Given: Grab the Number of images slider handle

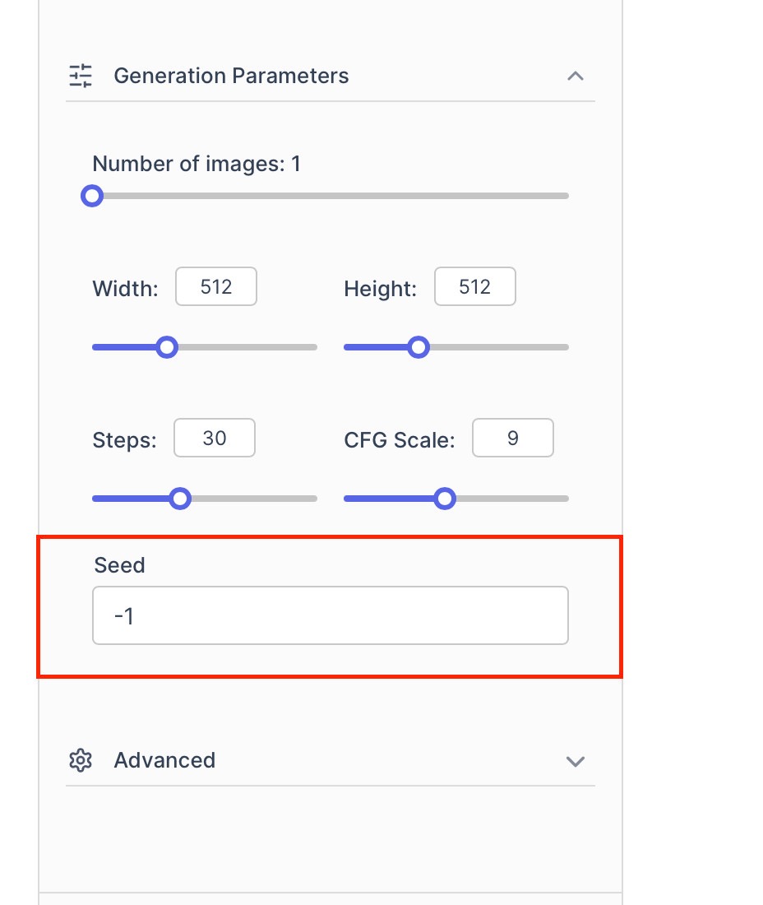Looking at the screenshot, I should (92, 196).
